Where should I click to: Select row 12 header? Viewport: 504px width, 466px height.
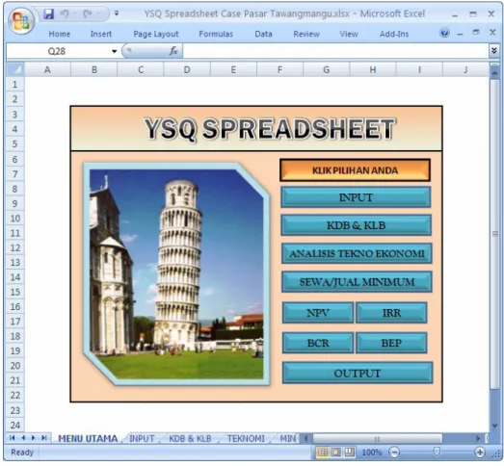pos(15,247)
